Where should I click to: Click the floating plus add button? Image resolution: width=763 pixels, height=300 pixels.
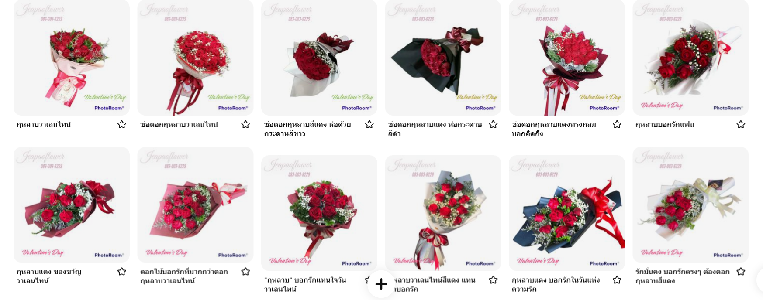click(381, 284)
